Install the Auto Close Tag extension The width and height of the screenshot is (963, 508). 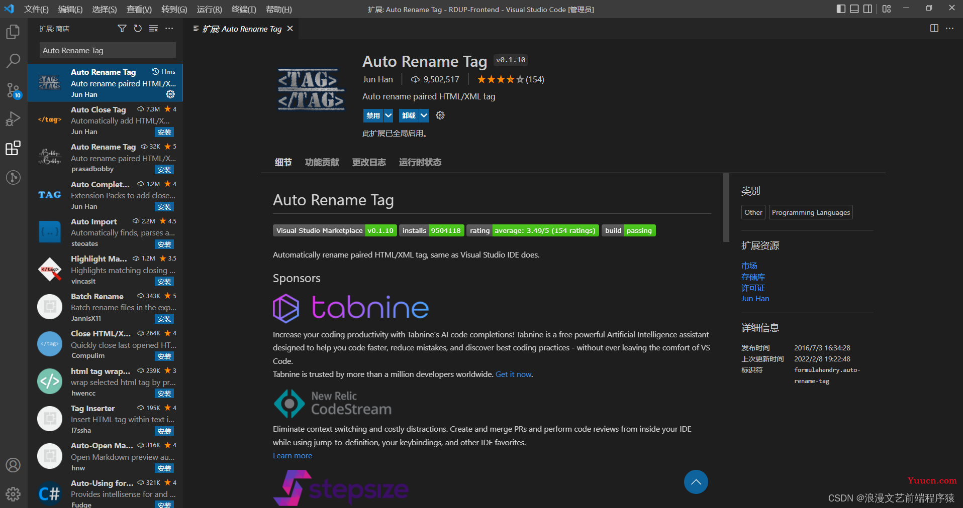pos(164,132)
